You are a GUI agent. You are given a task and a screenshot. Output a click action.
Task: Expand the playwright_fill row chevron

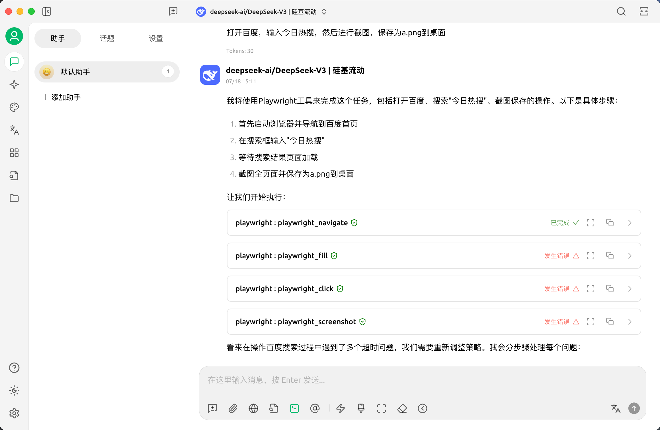point(630,256)
